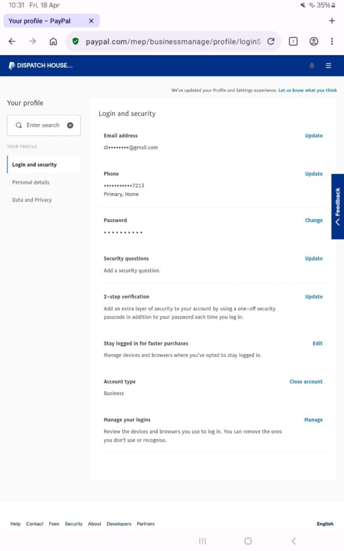Open Data and Privacy section
The width and height of the screenshot is (344, 551).
tap(32, 200)
